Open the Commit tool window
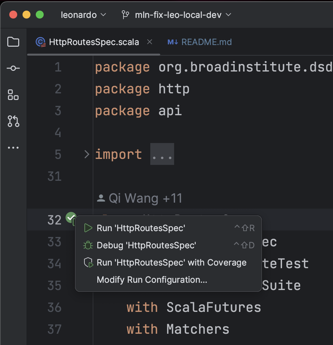The height and width of the screenshot is (345, 333). pos(13,69)
